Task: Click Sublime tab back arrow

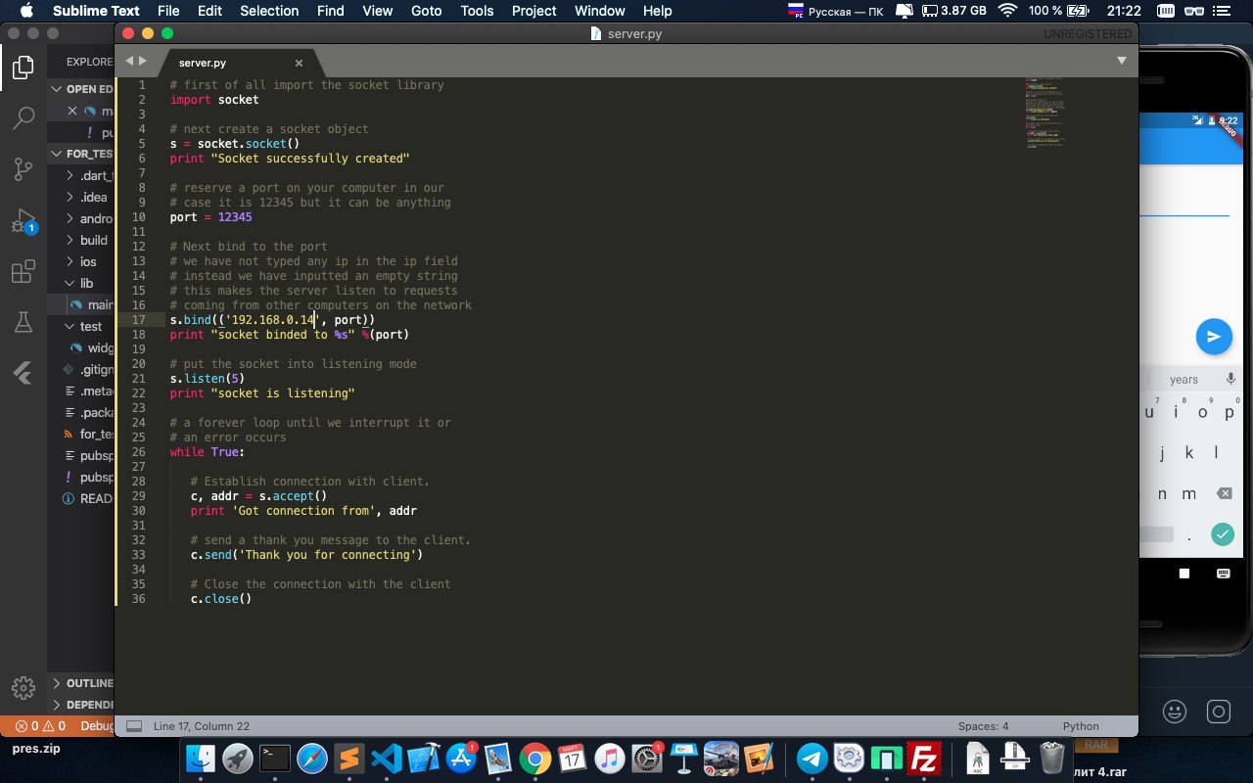Action: point(129,62)
